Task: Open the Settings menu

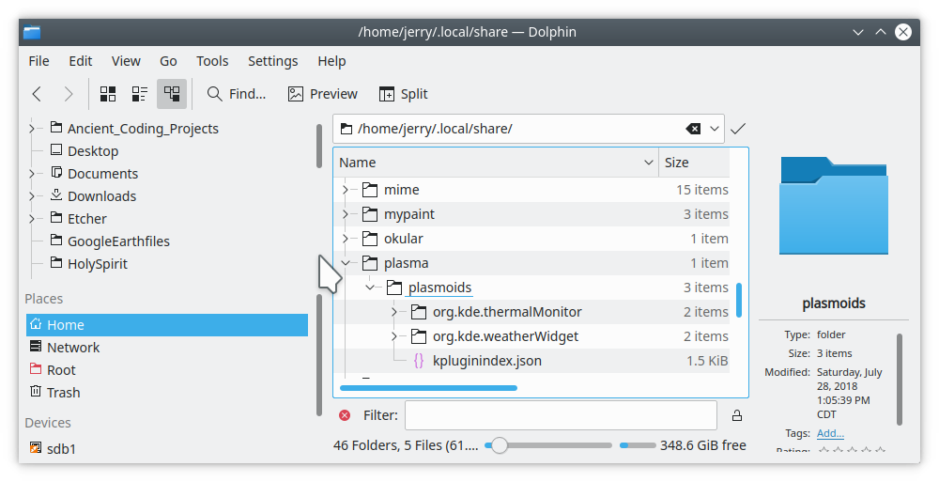Action: (272, 61)
